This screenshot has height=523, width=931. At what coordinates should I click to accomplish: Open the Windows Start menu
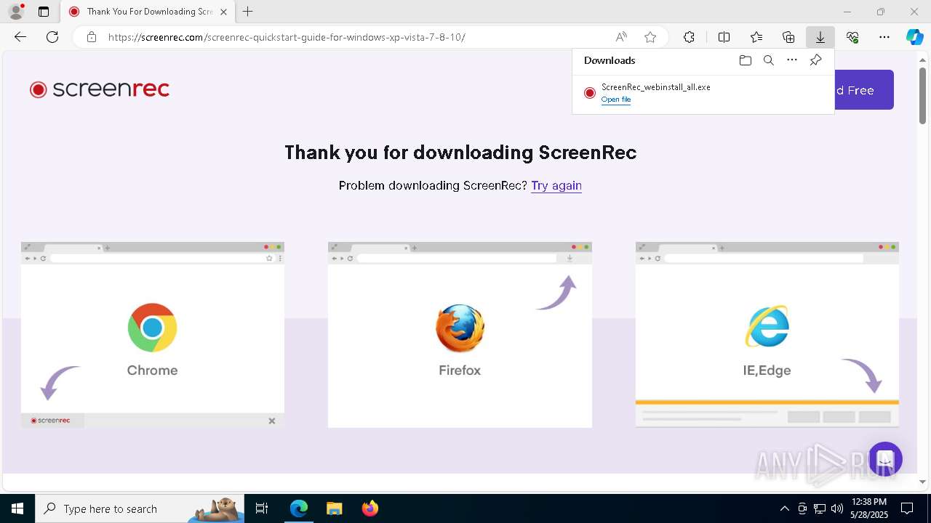17,508
